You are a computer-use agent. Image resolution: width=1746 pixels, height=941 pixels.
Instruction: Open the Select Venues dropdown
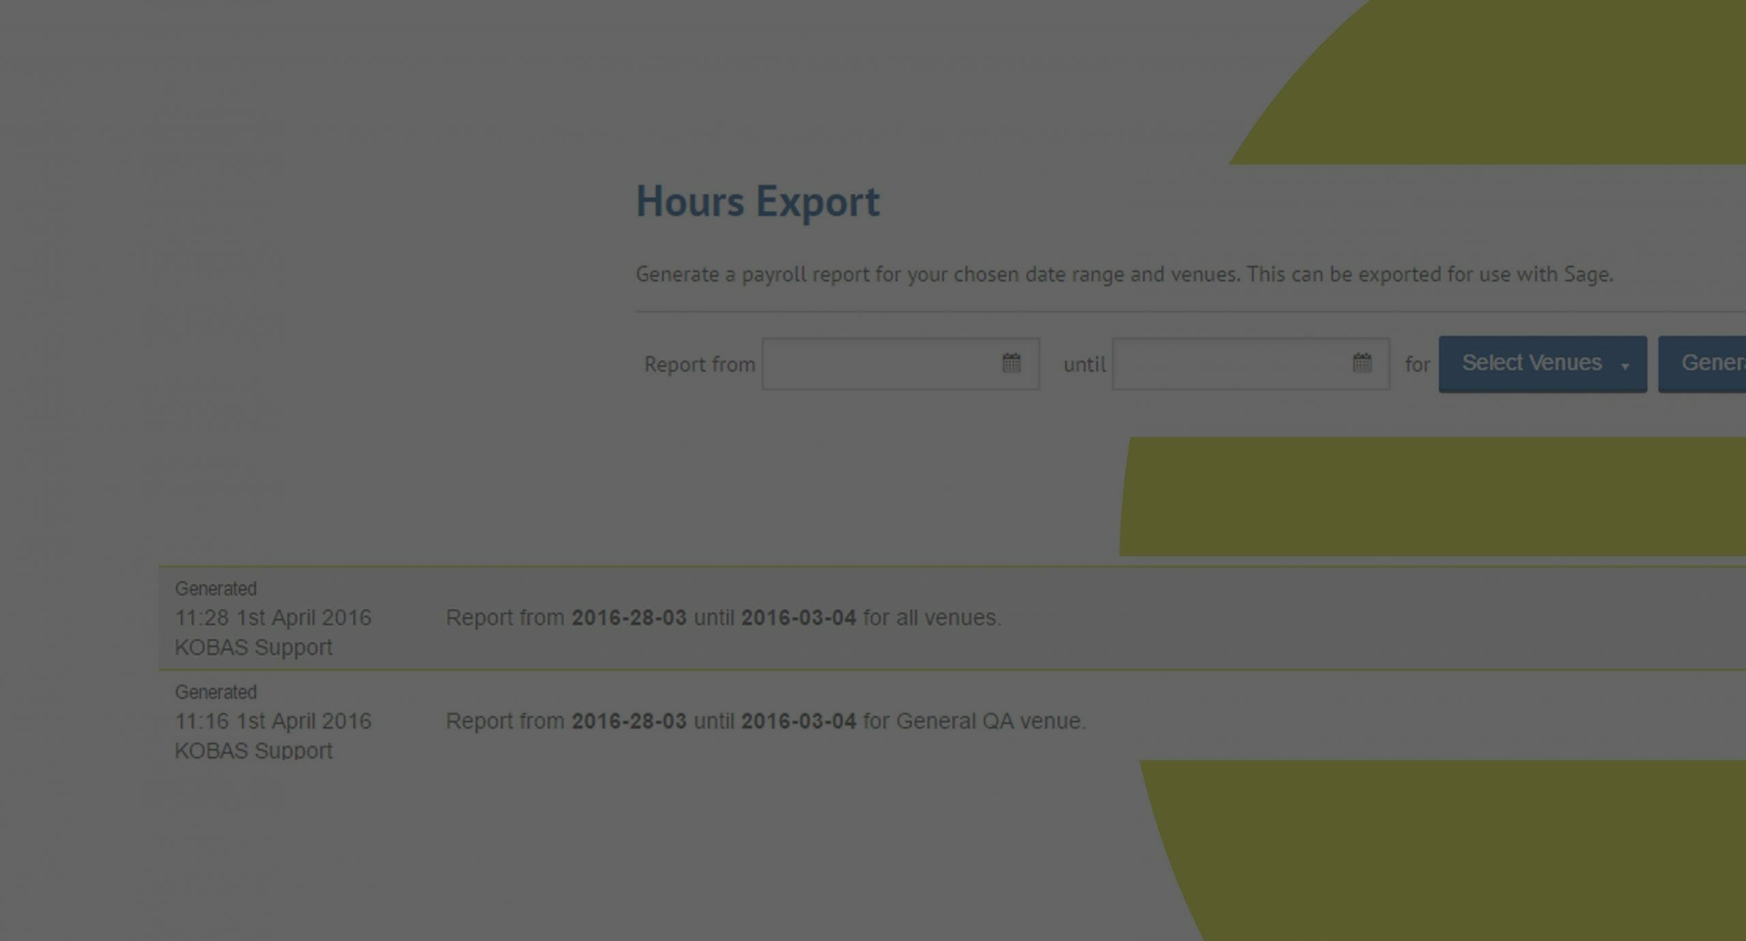pyautogui.click(x=1531, y=363)
